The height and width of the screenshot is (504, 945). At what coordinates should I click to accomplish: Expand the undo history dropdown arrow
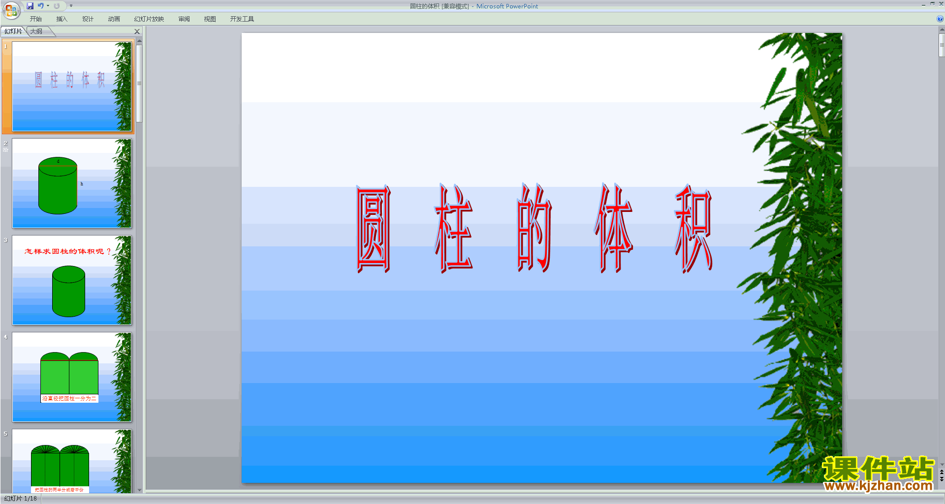tap(48, 6)
